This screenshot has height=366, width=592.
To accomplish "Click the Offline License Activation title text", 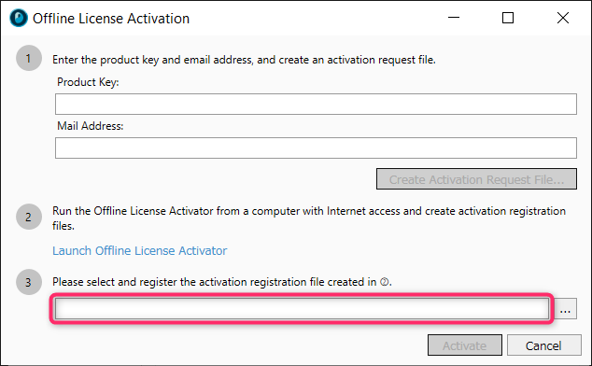I will tap(111, 19).
